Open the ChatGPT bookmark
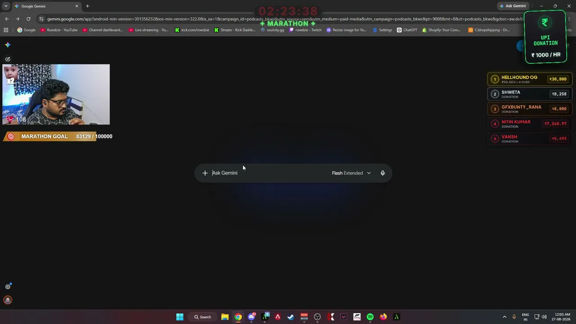The height and width of the screenshot is (324, 576). pyautogui.click(x=407, y=30)
